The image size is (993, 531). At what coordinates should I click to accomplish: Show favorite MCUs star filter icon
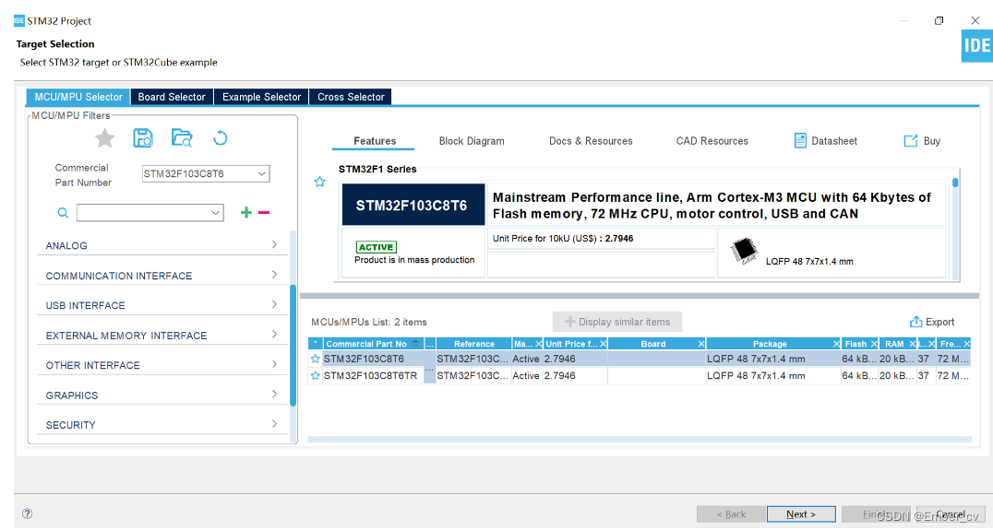104,138
